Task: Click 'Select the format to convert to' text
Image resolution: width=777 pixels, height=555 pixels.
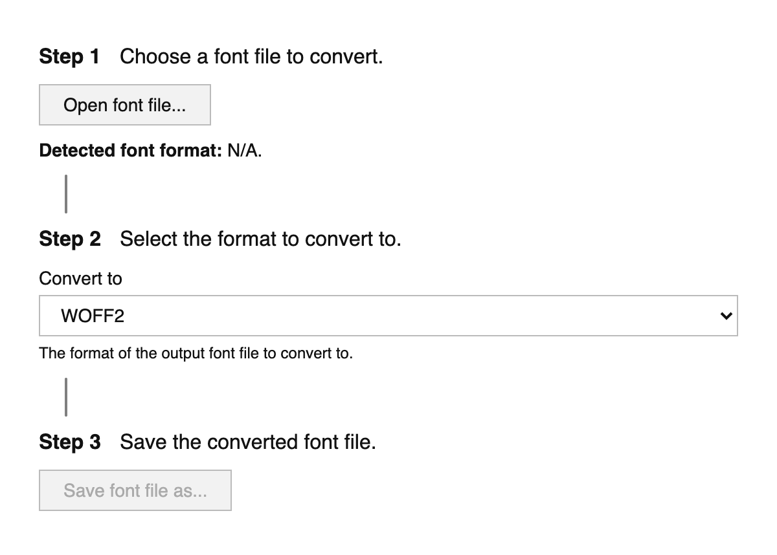Action: pyautogui.click(x=260, y=239)
